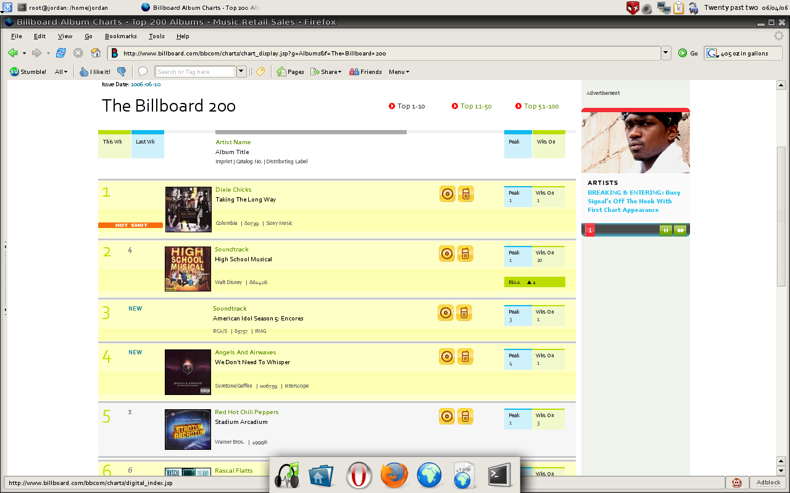This screenshot has width=790, height=493.
Task: Click the phone icon for Angels And Airwaves
Action: tap(465, 356)
